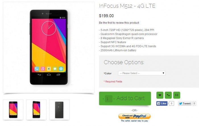The width and height of the screenshot is (199, 126).
Task: Open the Color Please Select dropdown
Action: pos(142,73)
